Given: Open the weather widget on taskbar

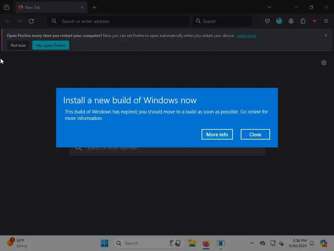Looking at the screenshot, I should (x=18, y=243).
